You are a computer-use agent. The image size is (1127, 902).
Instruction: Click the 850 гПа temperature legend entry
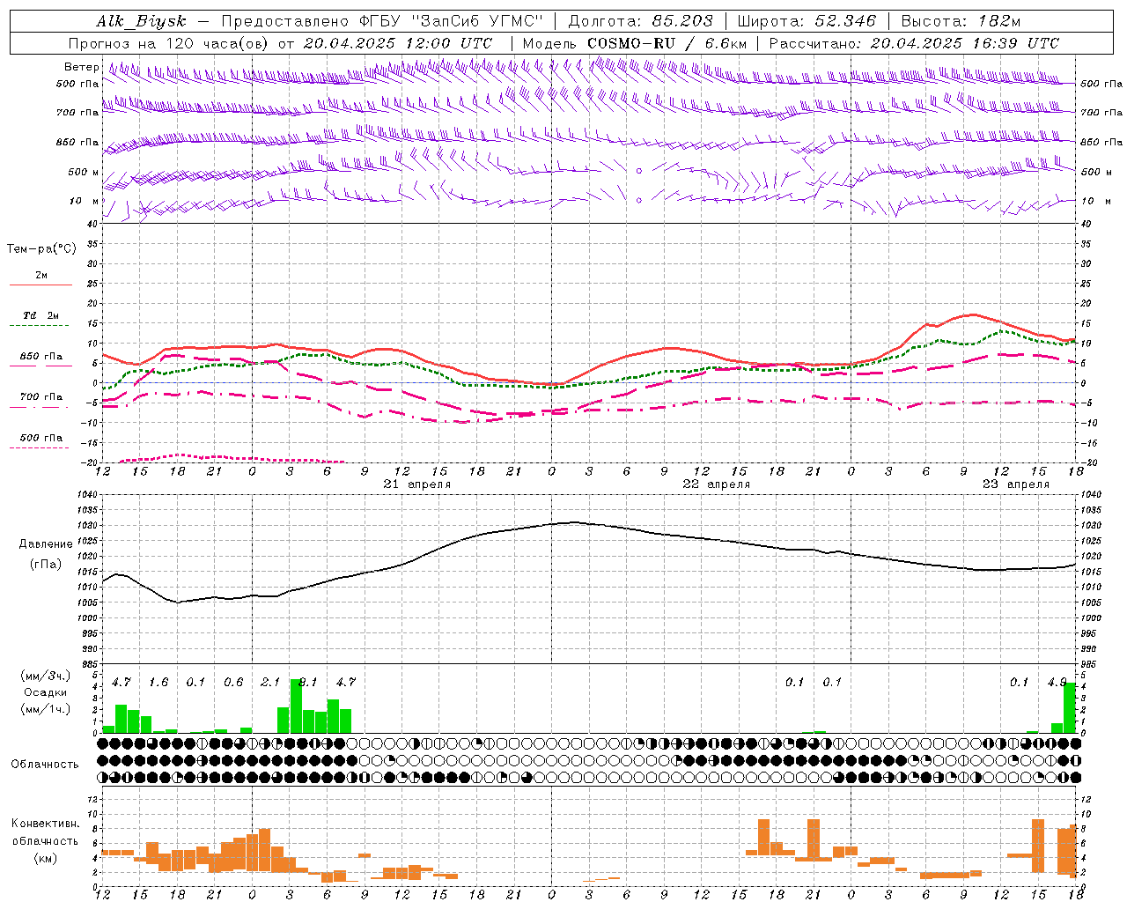[41, 357]
